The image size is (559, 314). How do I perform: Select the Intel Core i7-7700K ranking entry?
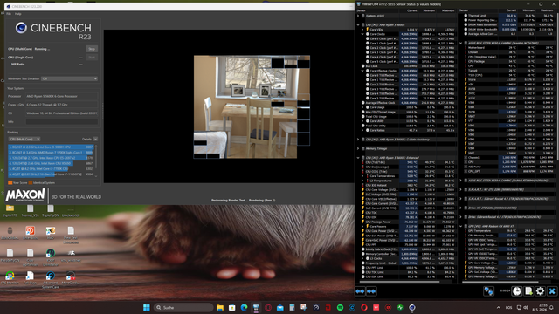tap(51, 168)
